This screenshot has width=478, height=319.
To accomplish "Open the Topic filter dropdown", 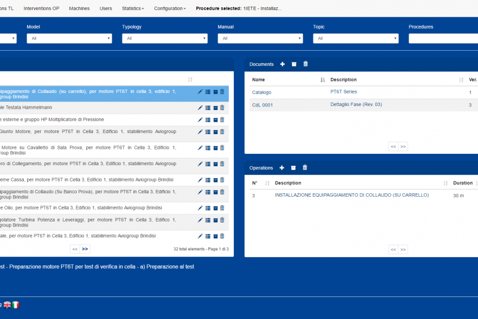I will [x=355, y=38].
